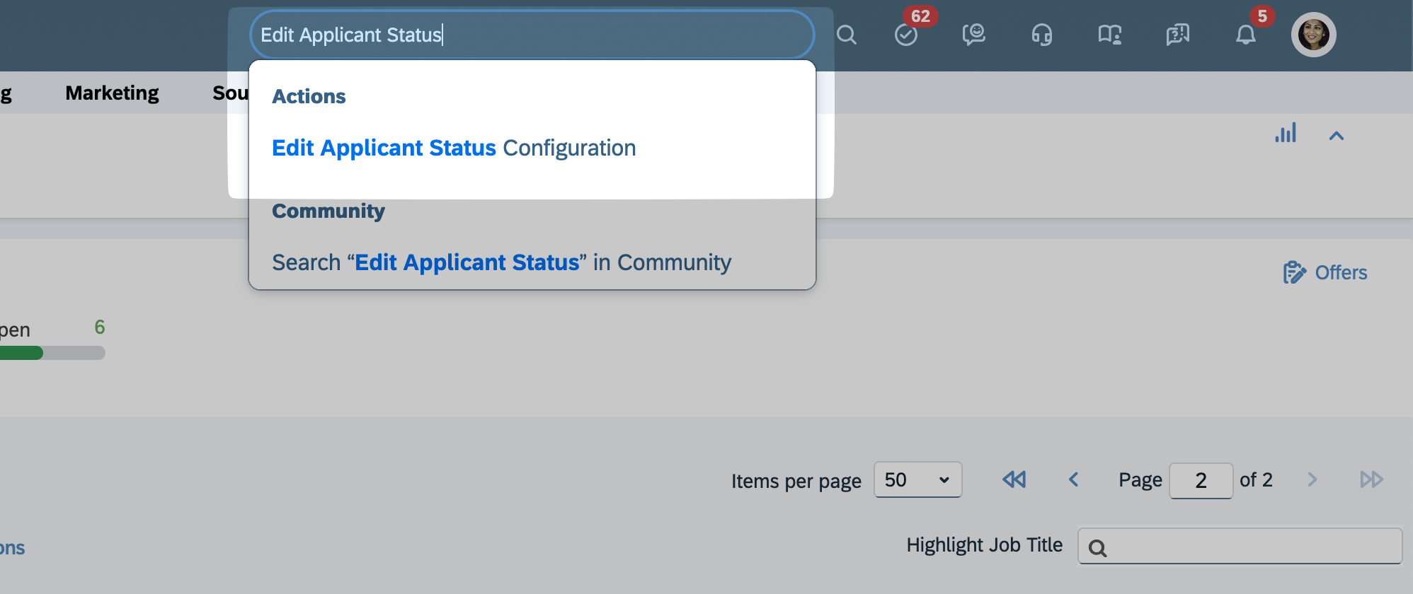Open the Items per page dropdown
Viewport: 1413px width, 594px height.
point(917,480)
